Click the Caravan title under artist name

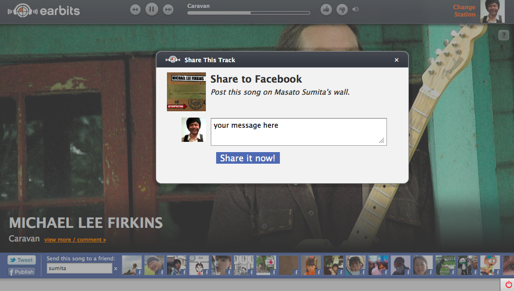point(24,239)
